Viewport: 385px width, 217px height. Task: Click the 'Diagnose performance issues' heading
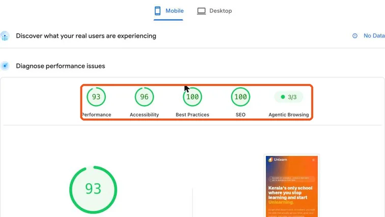(61, 66)
